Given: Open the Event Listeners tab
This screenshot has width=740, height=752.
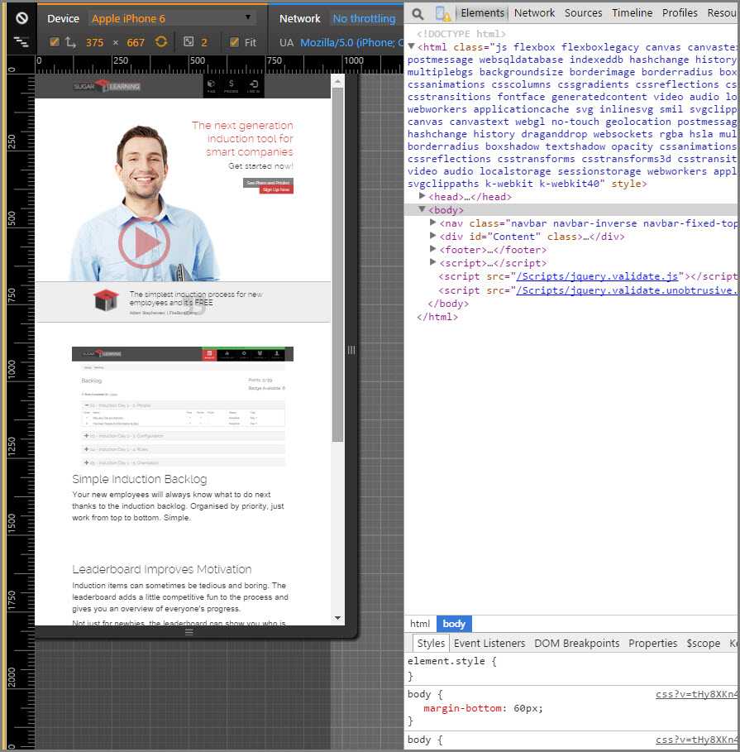Looking at the screenshot, I should coord(489,643).
